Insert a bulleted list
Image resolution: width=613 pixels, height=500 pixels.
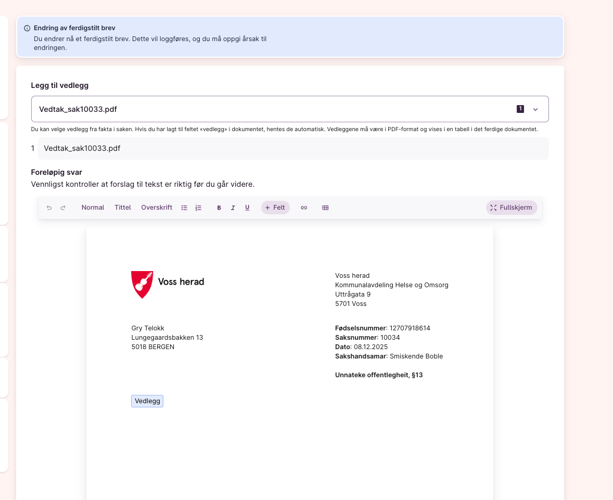tap(184, 208)
